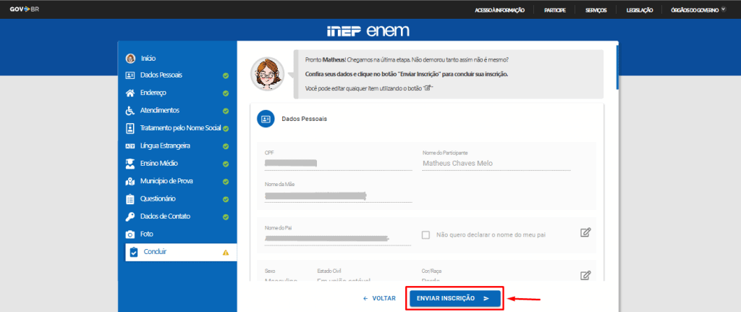
Task: Click green check next to Dados Pessoais
Action: (226, 75)
